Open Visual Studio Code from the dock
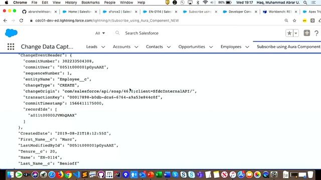This screenshot has height=180, width=321. tap(76, 174)
